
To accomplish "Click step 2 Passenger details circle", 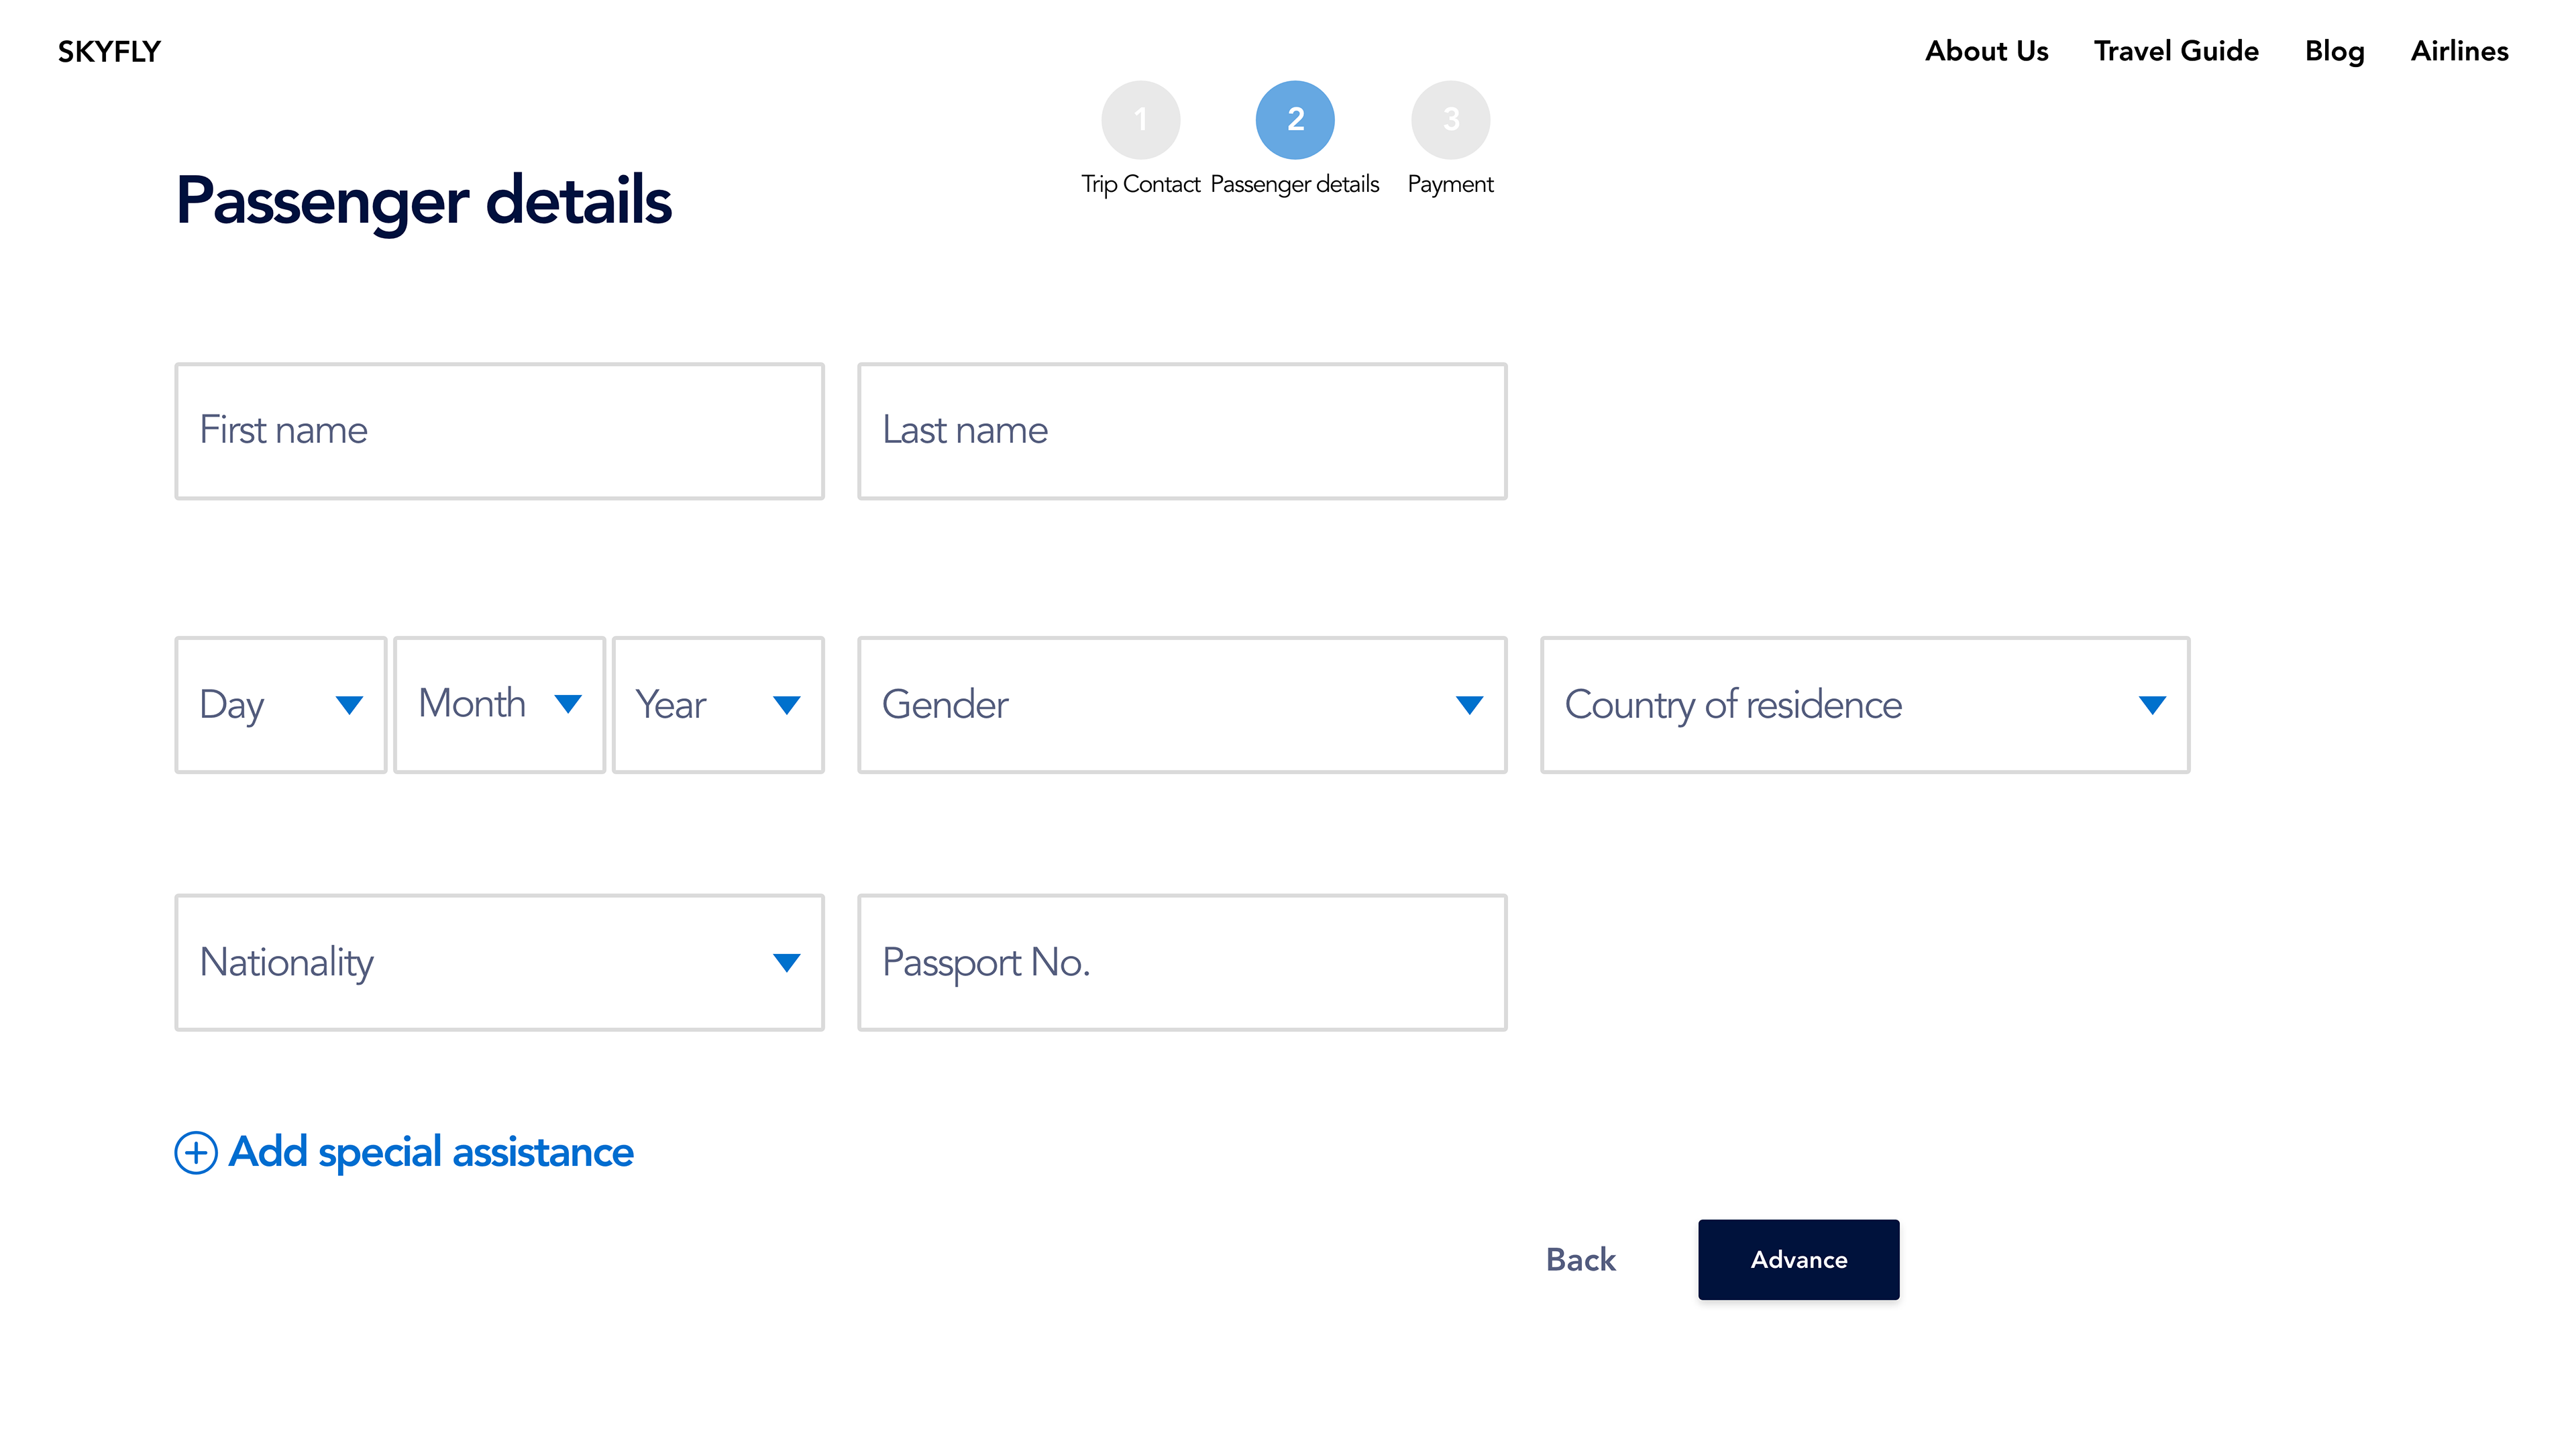I will point(1295,120).
